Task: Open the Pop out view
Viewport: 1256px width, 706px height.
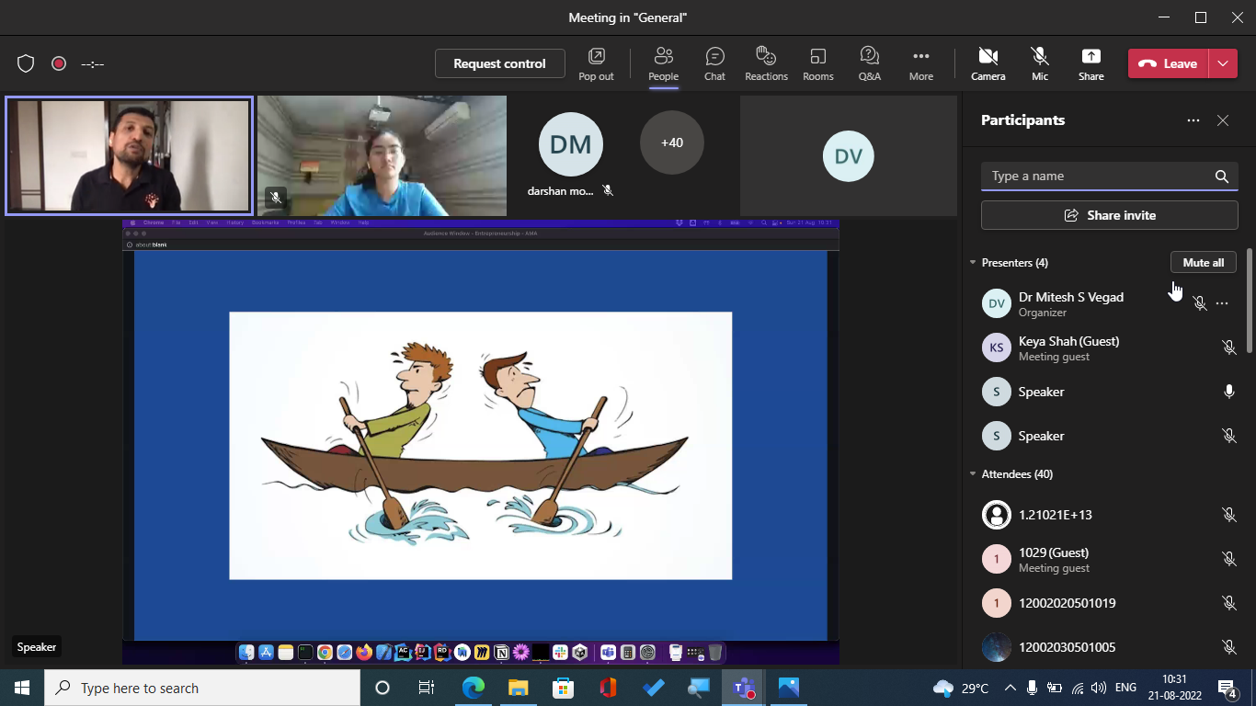Action: [596, 63]
